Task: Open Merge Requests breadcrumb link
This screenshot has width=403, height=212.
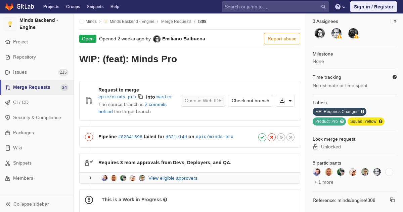Action: [176, 21]
